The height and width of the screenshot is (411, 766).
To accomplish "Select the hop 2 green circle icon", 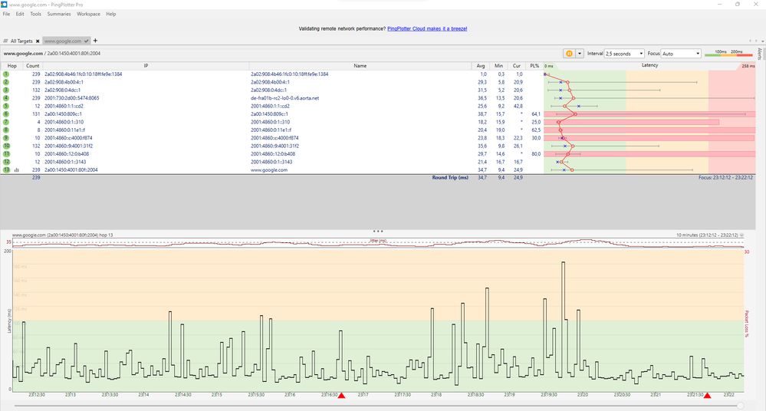I will [x=6, y=82].
